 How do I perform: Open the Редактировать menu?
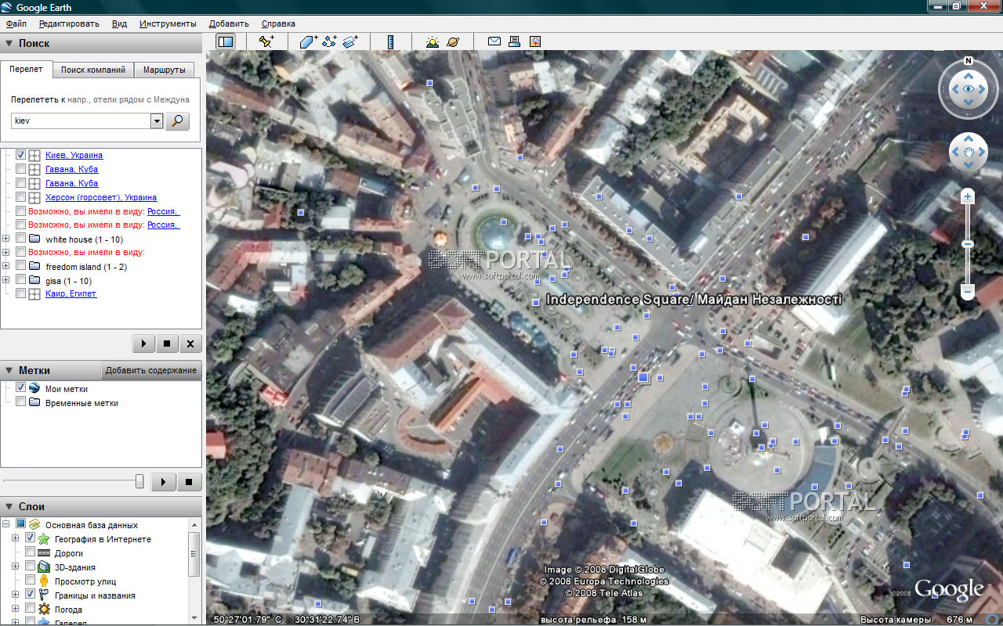coord(69,23)
